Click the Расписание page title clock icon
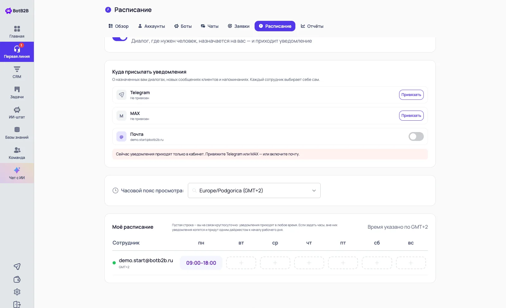 (108, 10)
